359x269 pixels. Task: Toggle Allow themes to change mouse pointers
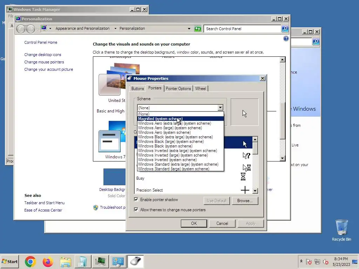136,209
